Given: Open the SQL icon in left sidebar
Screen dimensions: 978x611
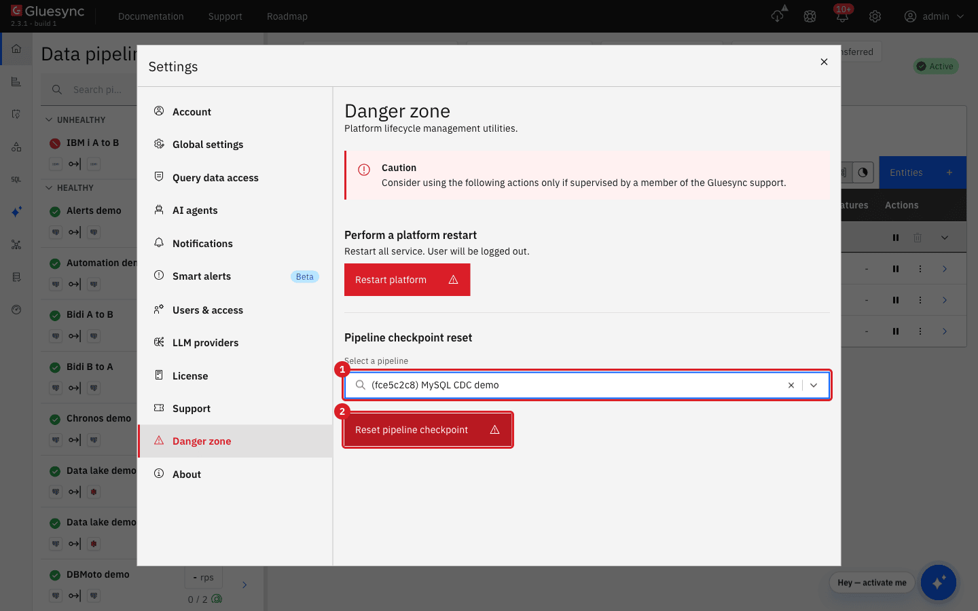Looking at the screenshot, I should point(16,179).
